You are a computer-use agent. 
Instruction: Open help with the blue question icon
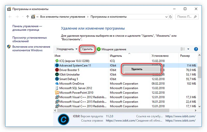pos(196,49)
